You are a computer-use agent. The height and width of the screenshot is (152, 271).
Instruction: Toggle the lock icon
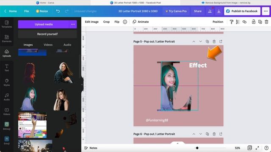(254, 22)
